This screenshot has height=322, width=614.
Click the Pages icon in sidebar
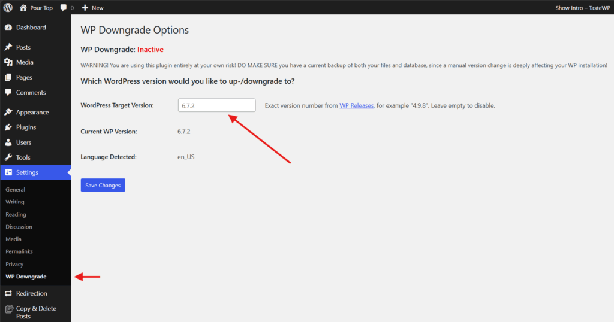click(8, 77)
